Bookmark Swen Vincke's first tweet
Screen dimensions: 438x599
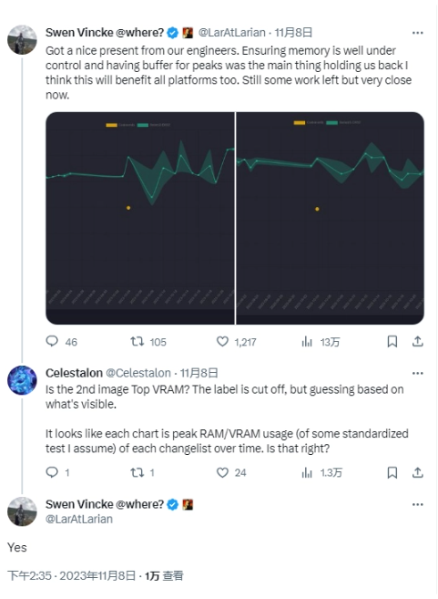392,341
